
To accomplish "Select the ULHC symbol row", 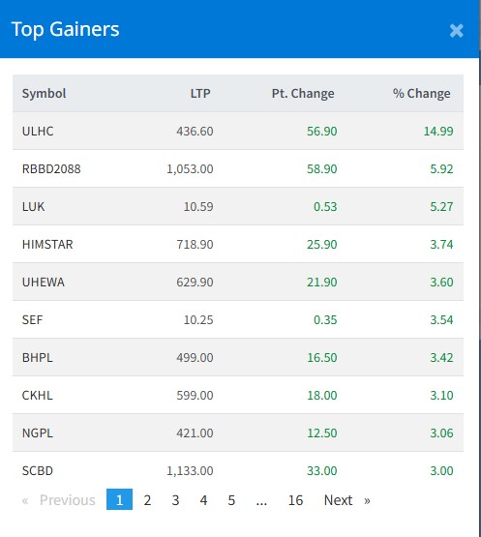I will [x=238, y=131].
